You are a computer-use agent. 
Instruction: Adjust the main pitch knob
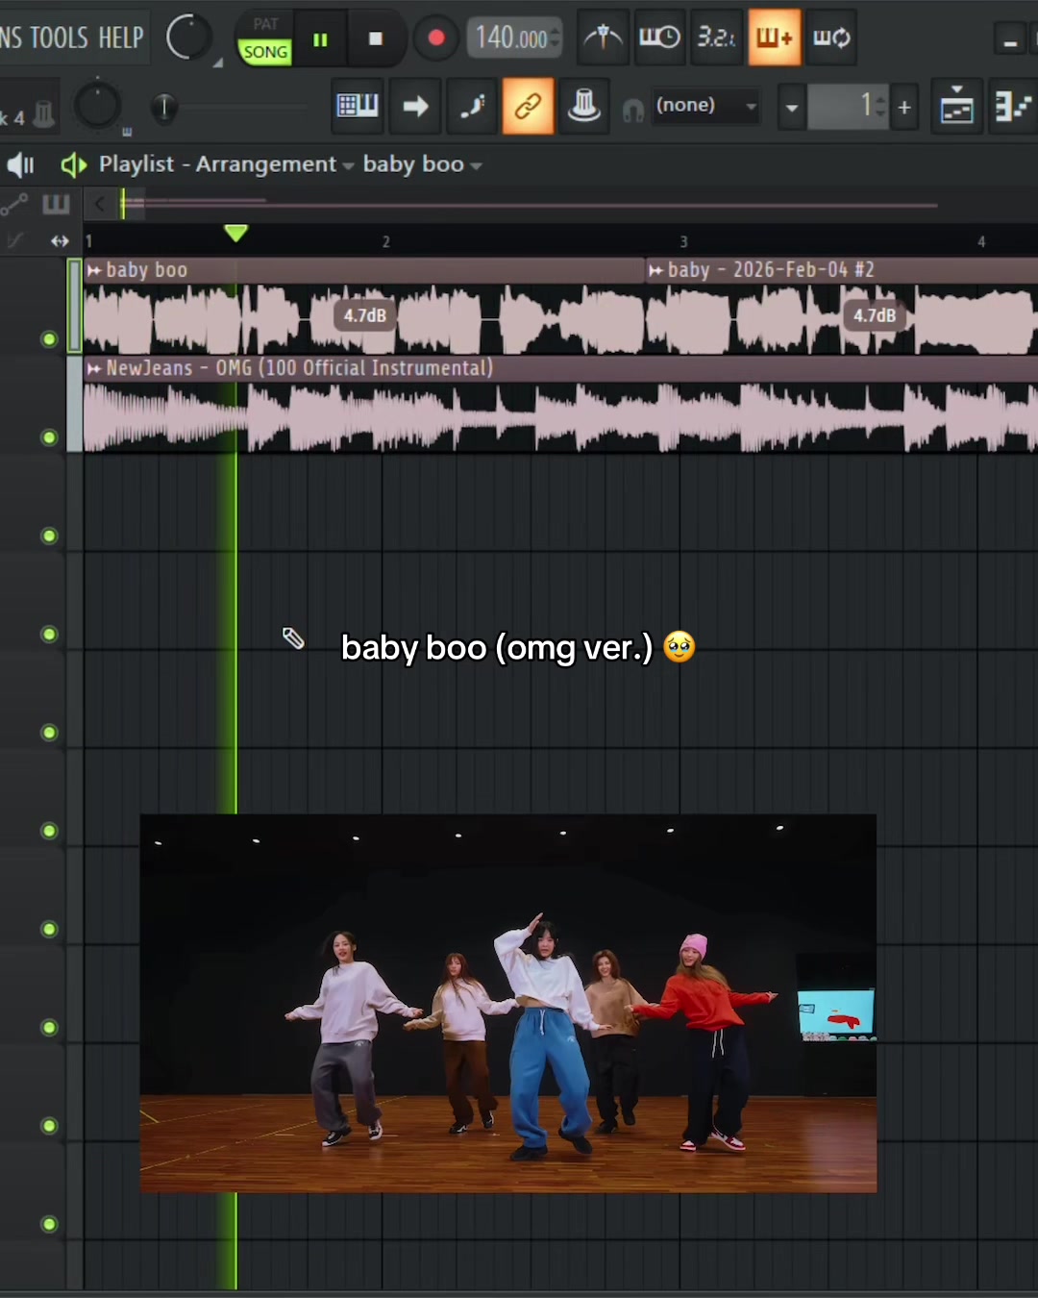[x=98, y=106]
